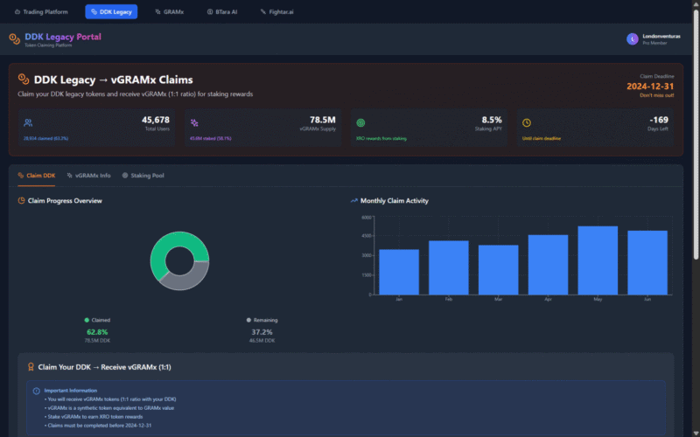Click the Claim Progress Overview pie icon
Image resolution: width=700 pixels, height=437 pixels.
pos(22,201)
